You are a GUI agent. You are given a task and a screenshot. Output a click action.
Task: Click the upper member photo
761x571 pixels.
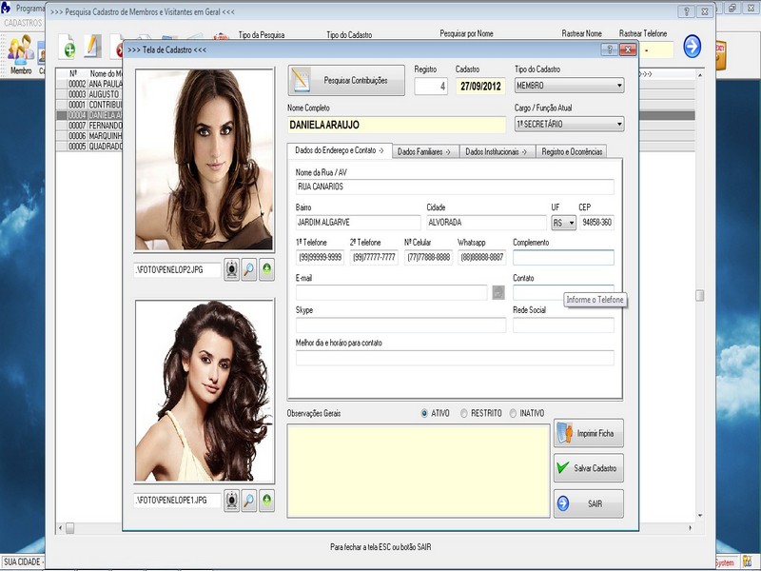point(205,160)
